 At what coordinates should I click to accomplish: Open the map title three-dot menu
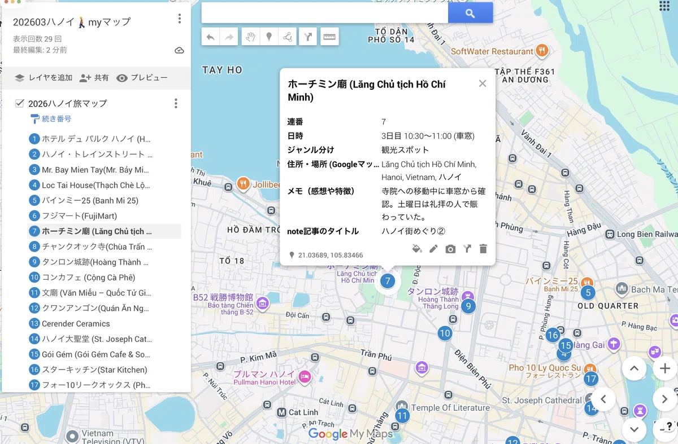click(x=180, y=19)
